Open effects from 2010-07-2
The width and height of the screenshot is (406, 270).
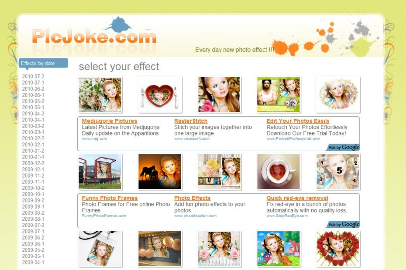33,77
